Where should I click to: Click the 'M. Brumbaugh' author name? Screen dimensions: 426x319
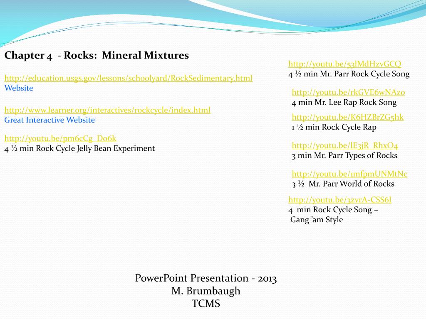tap(206, 291)
